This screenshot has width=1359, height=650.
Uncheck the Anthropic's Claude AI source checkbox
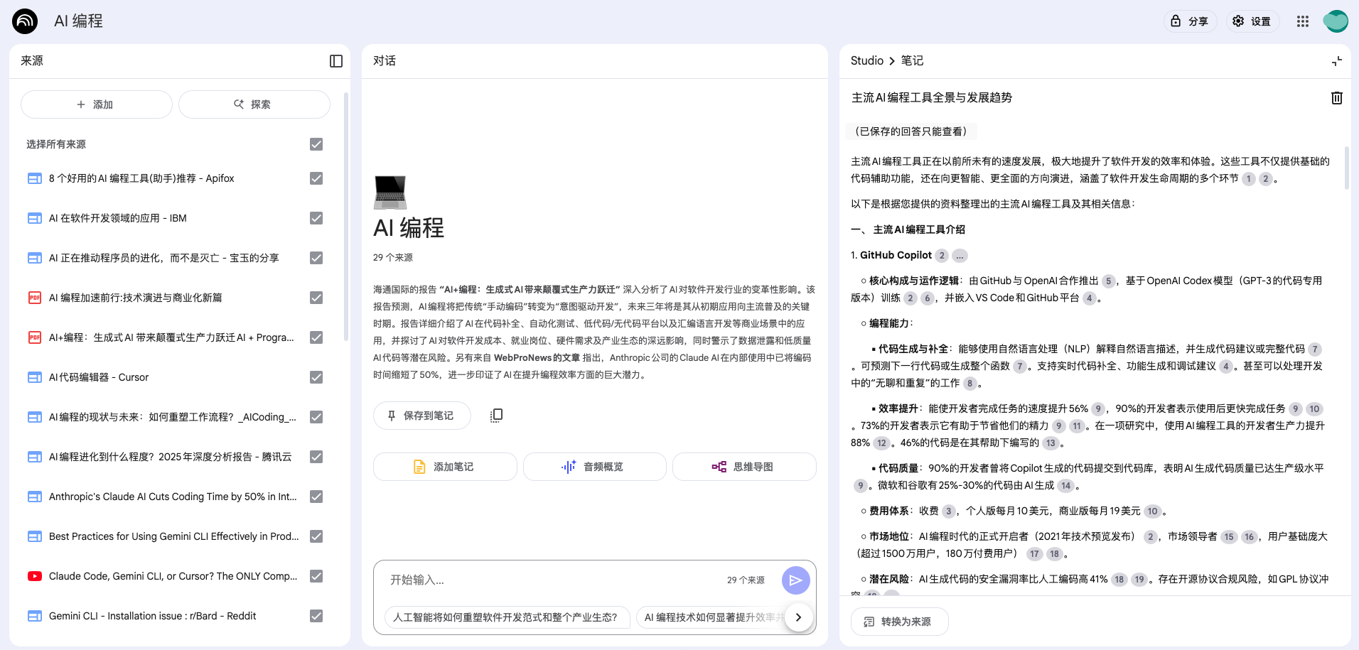(x=316, y=497)
